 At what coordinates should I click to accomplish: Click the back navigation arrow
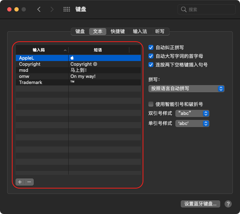click(39, 9)
